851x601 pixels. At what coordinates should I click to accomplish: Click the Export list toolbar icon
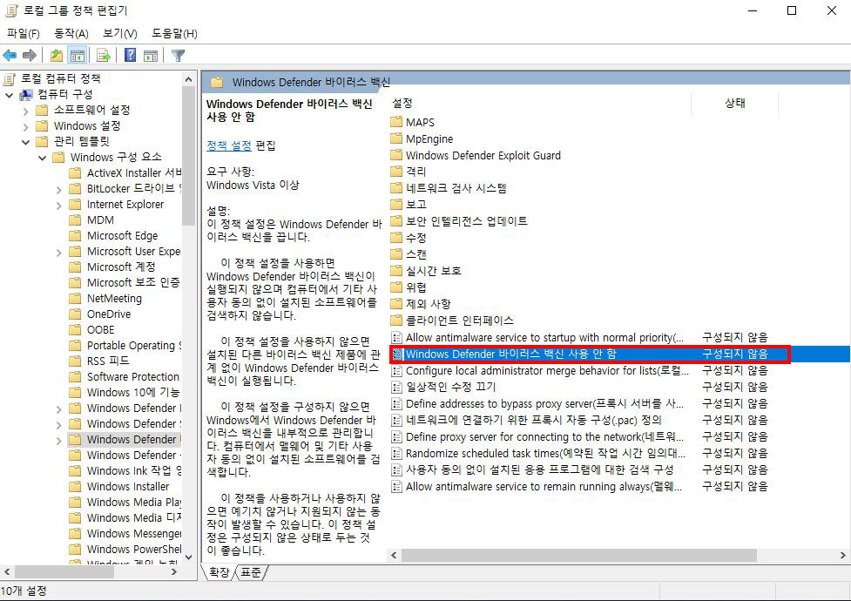tap(103, 55)
